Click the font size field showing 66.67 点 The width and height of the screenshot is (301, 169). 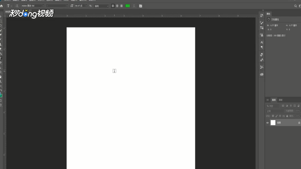[79, 6]
